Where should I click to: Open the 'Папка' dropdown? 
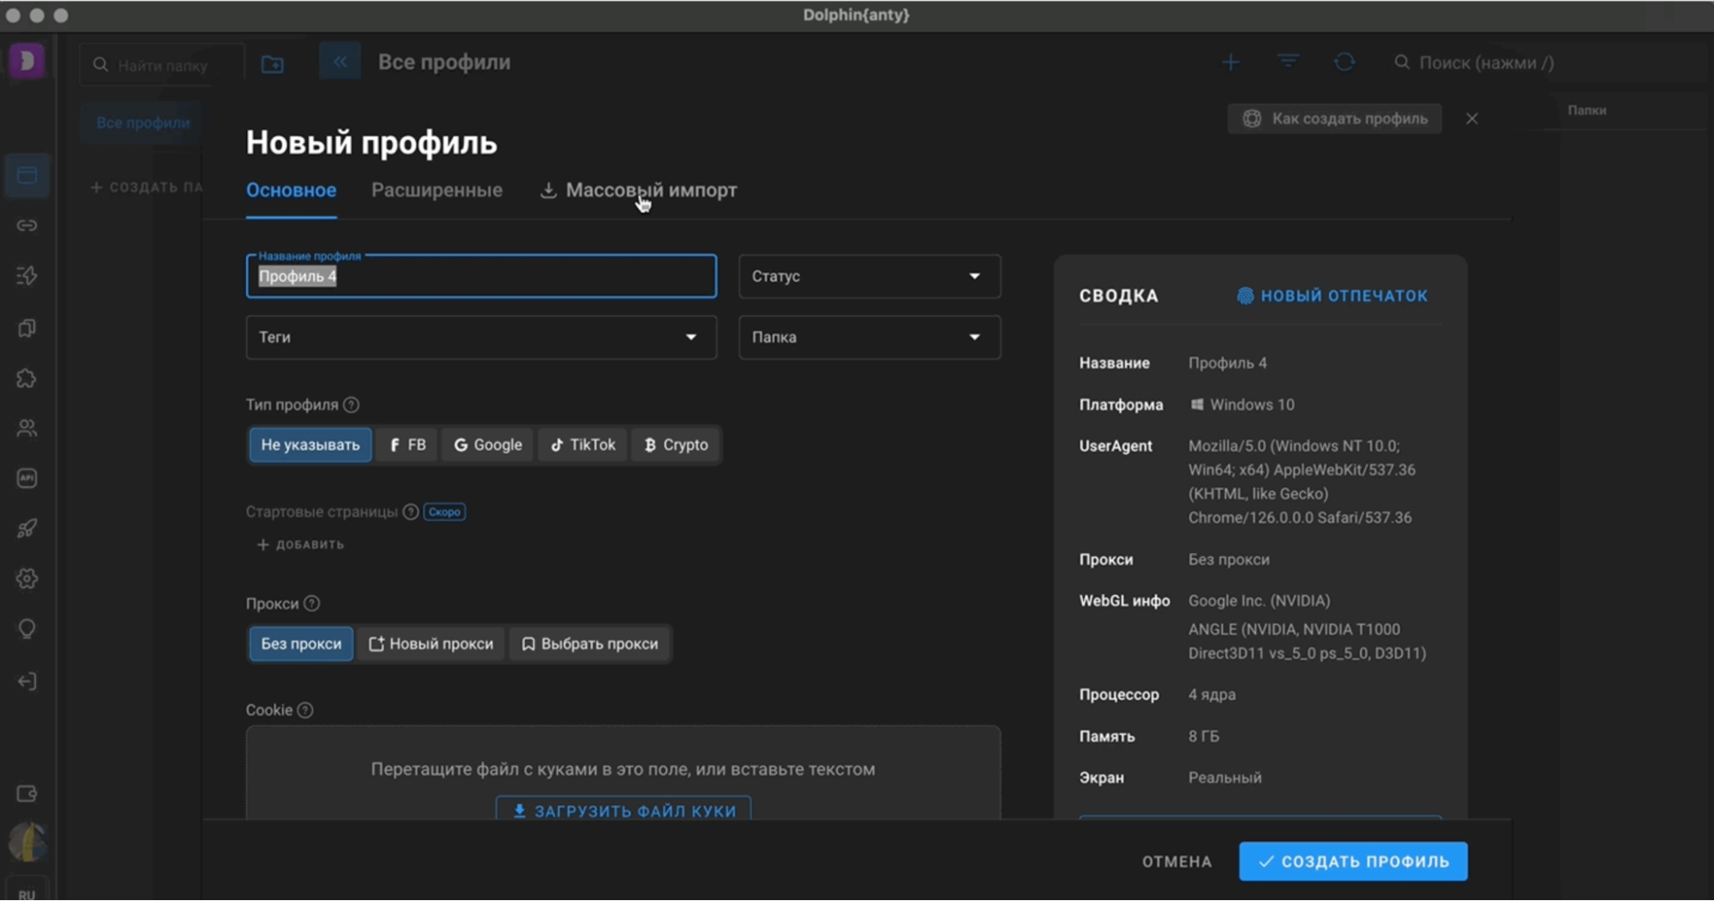click(x=869, y=337)
